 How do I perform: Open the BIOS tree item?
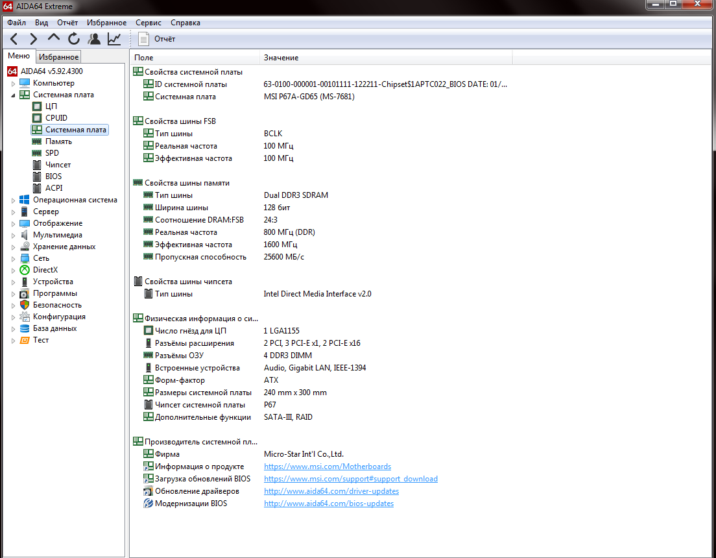tap(53, 176)
